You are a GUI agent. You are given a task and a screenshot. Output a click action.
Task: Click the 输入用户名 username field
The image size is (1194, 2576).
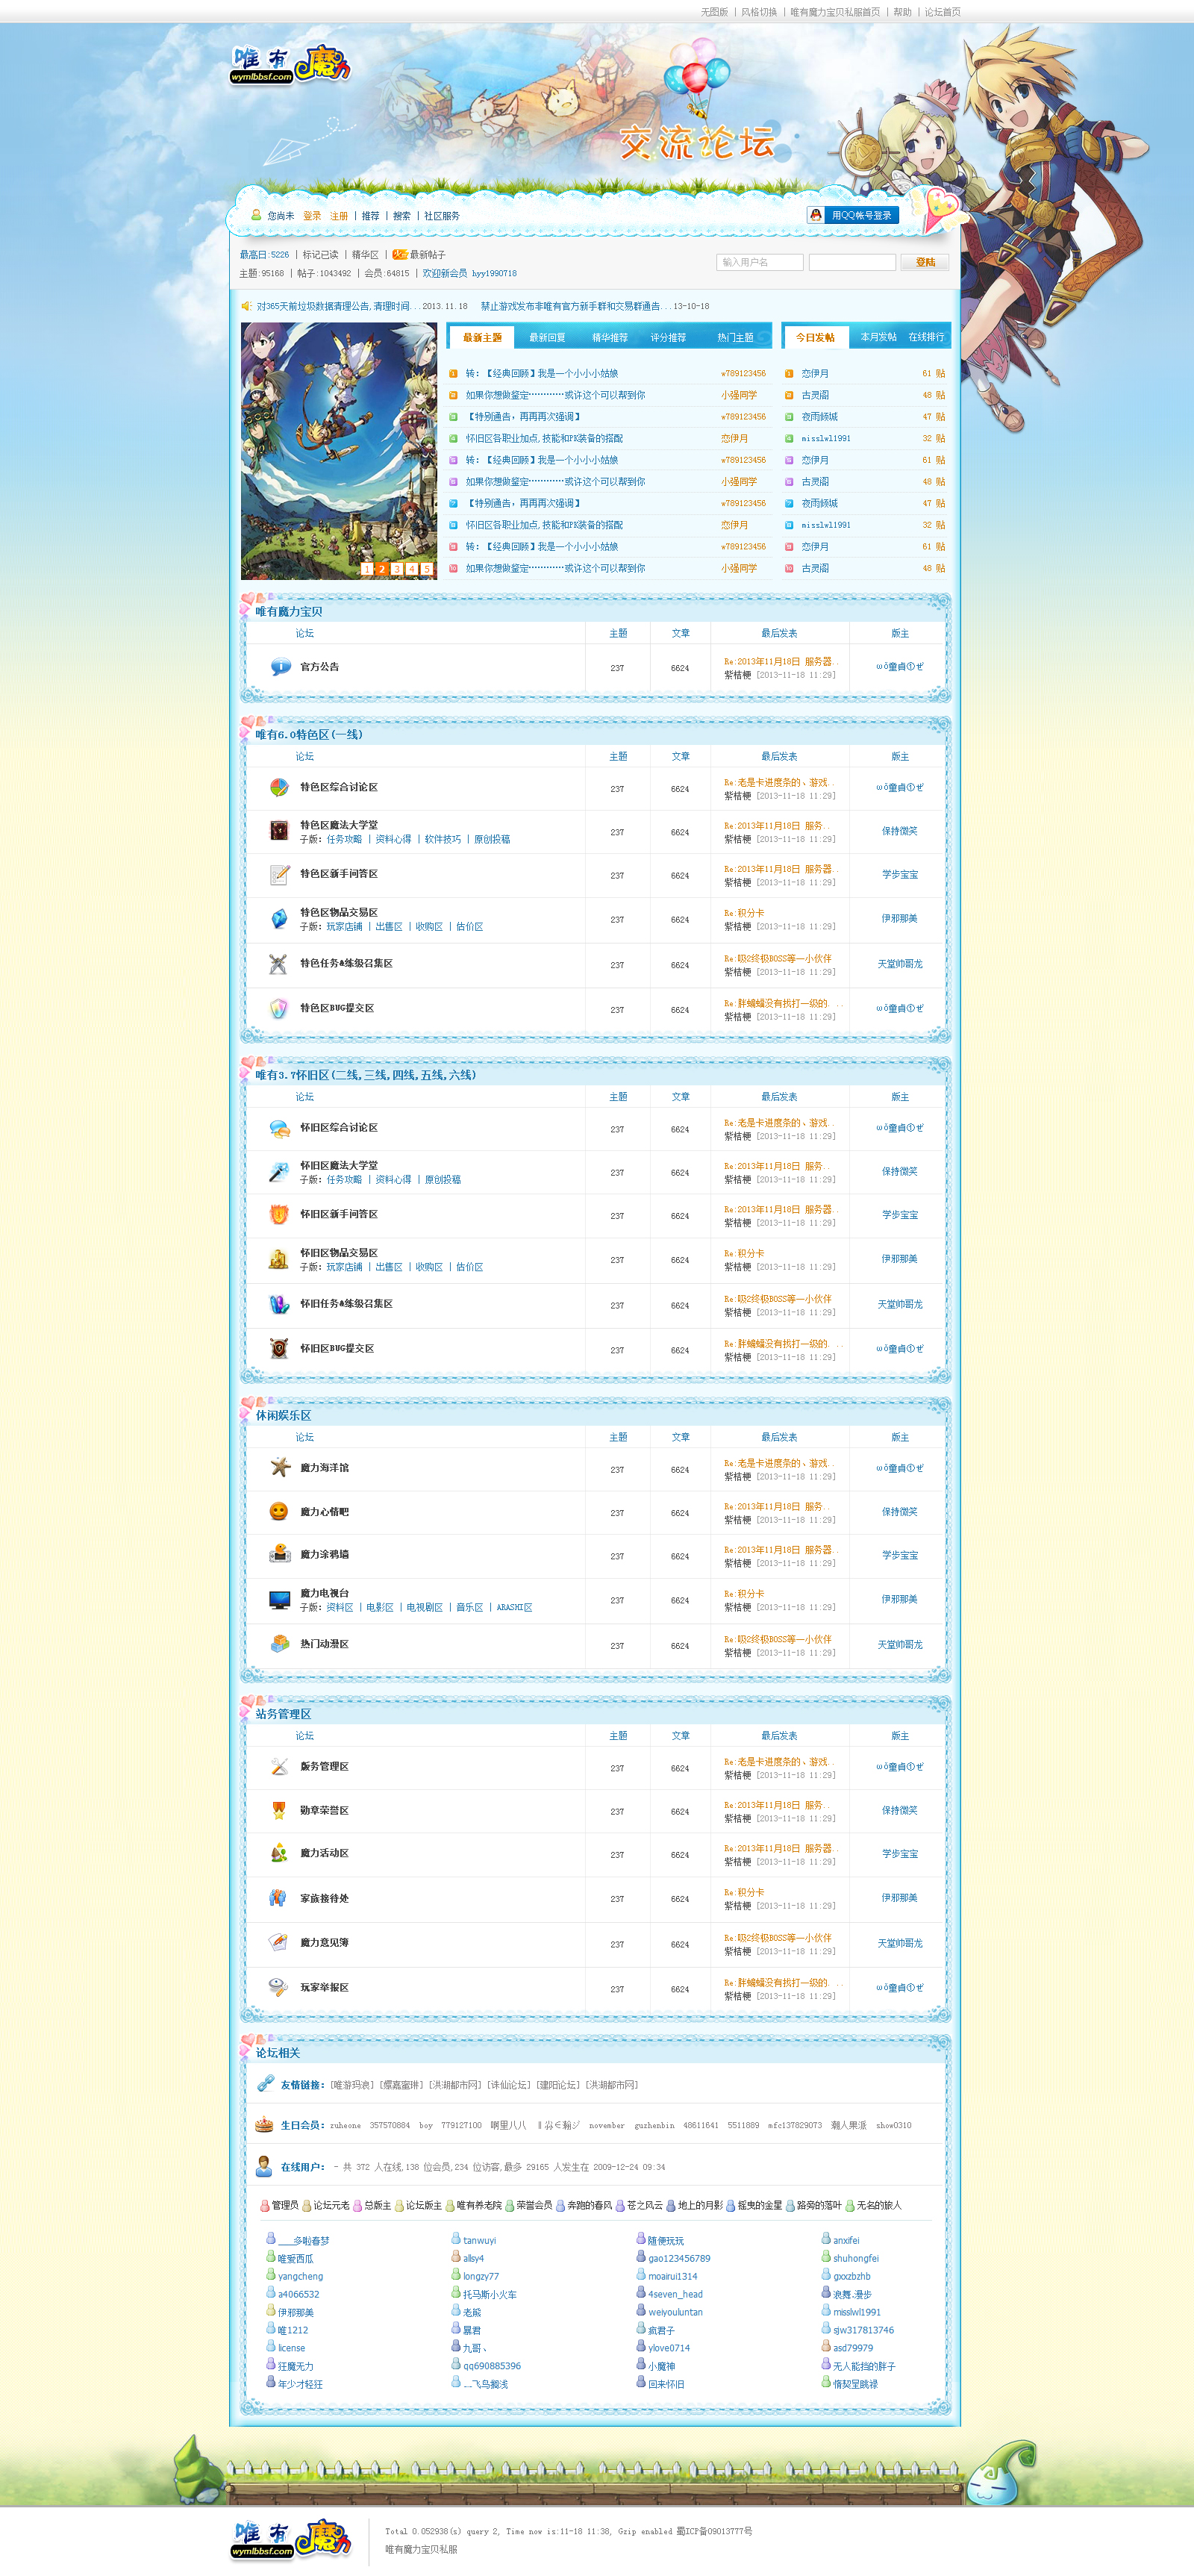[x=760, y=262]
